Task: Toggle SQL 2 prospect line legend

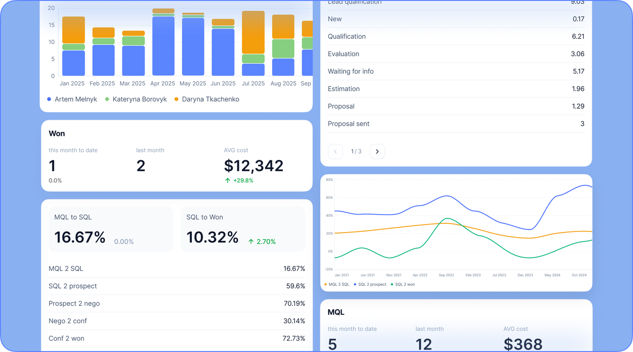Action: click(x=370, y=284)
